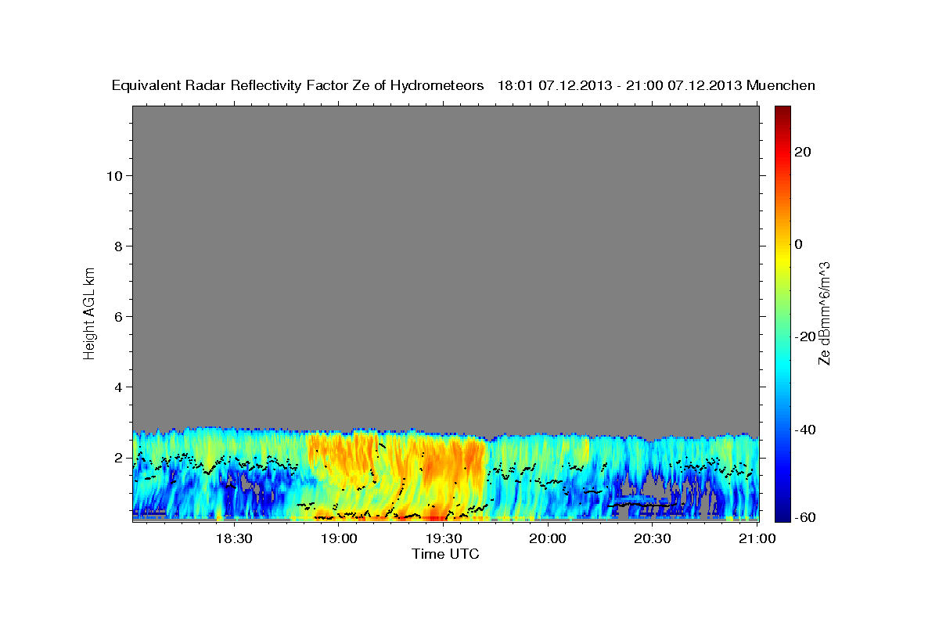
Task: Click the colorbar value '20'
Action: (x=802, y=152)
